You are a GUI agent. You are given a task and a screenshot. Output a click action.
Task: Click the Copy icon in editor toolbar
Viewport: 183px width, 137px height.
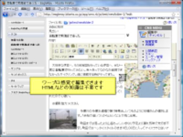click(x=62, y=46)
